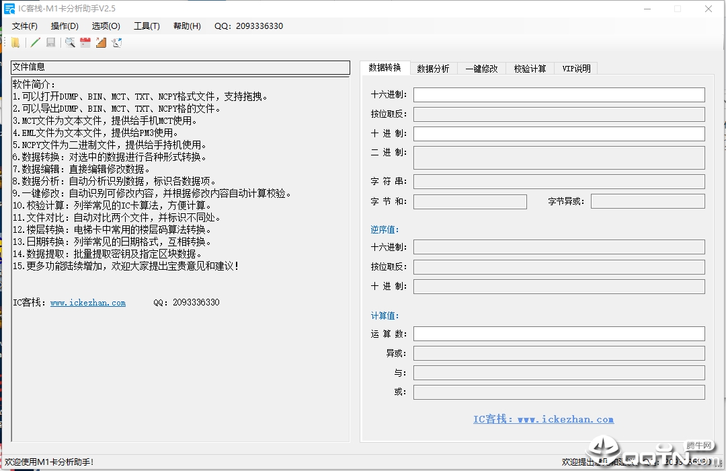This screenshot has height=471, width=726.
Task: Open the 工具(T) menu
Action: (147, 26)
